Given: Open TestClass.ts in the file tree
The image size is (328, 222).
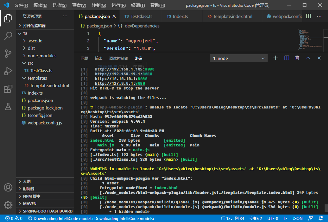Looking at the screenshot, I should 45,70.
